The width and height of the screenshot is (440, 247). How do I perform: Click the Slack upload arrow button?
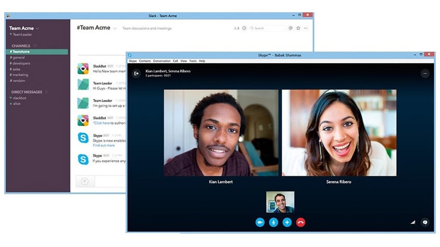(x=85, y=181)
